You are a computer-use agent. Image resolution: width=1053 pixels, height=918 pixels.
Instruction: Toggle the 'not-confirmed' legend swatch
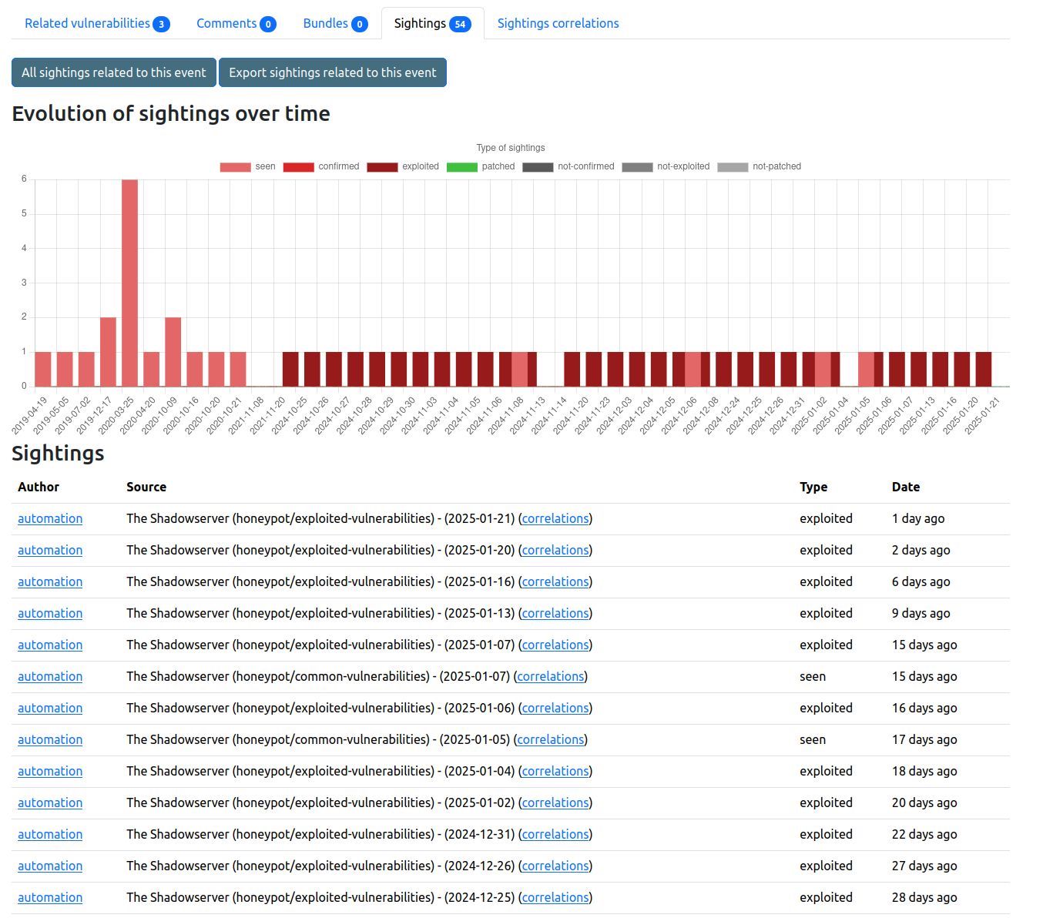[538, 167]
